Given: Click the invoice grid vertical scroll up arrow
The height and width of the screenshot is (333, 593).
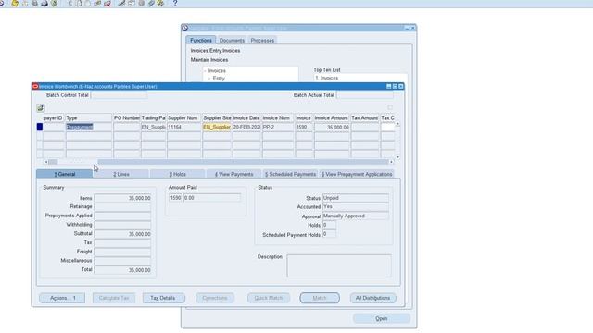Looking at the screenshot, I should tap(397, 124).
